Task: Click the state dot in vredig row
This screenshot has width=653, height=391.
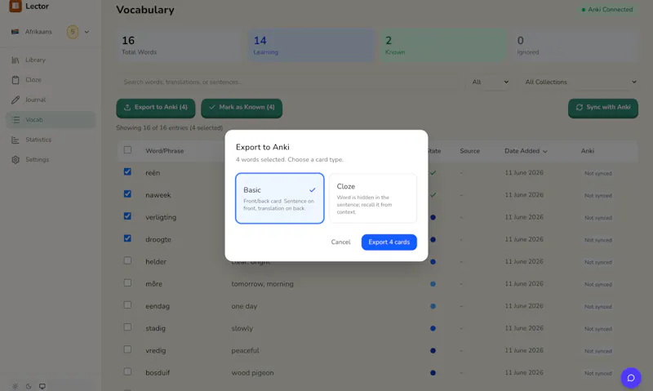Action: [433, 351]
